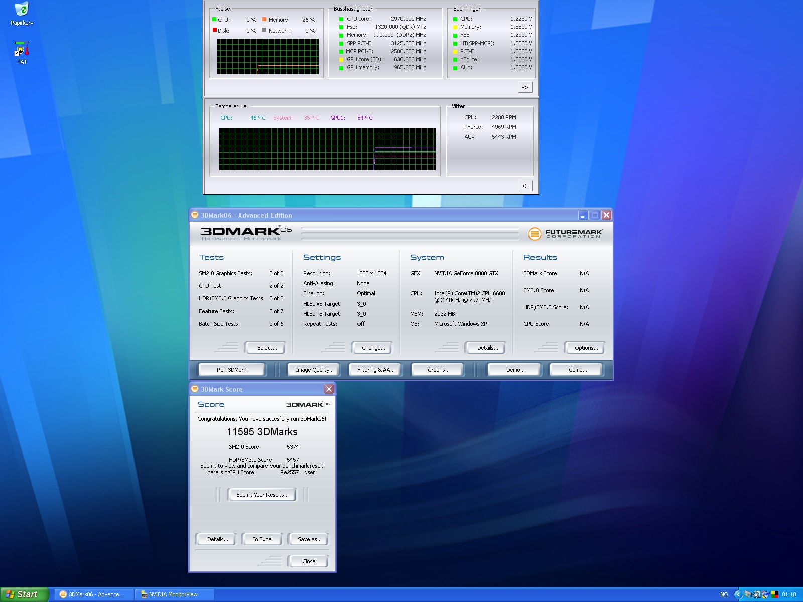Show hidden tray icons arrow
Image resolution: width=803 pixels, height=602 pixels.
pos(738,594)
